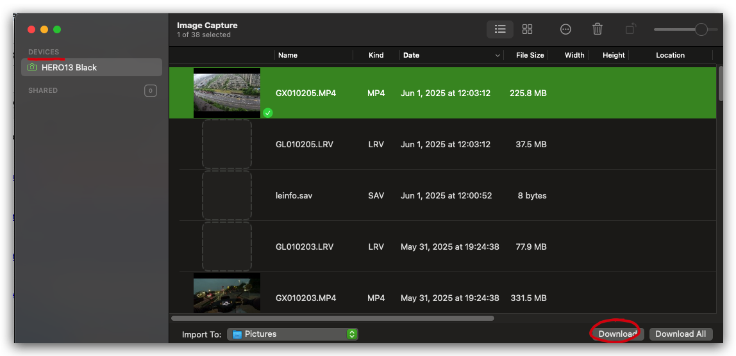Click the GX010203.MP4 night thumbnail
Screen dimensions: 736x356
(227, 293)
